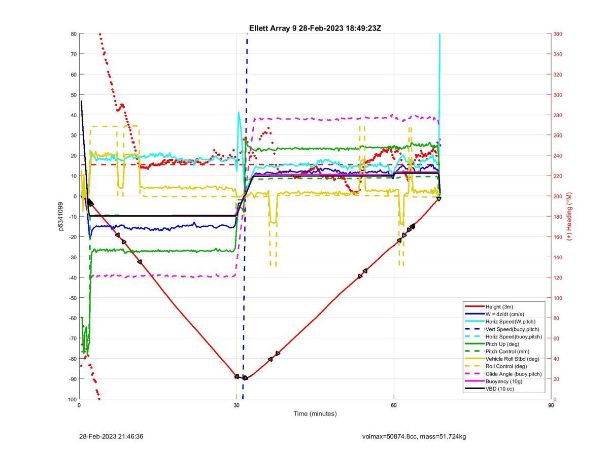
Task: Click the x-axis label "Time (minutes)"
Action: 315,413
